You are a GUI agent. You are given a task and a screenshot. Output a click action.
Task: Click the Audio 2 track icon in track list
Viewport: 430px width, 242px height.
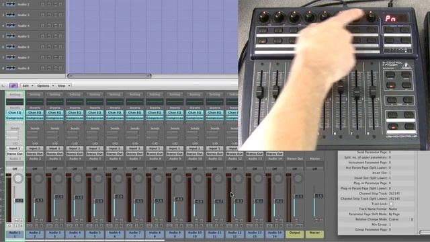(11, 5)
